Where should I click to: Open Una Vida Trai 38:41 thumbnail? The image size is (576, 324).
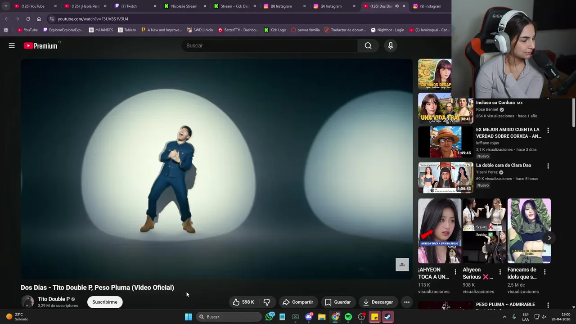click(x=445, y=108)
